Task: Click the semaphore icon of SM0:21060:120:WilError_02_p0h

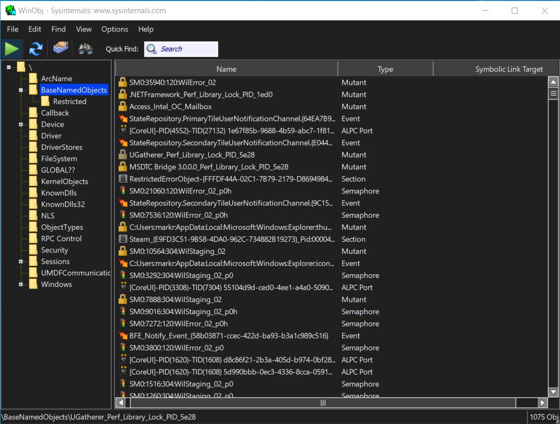Action: (123, 191)
